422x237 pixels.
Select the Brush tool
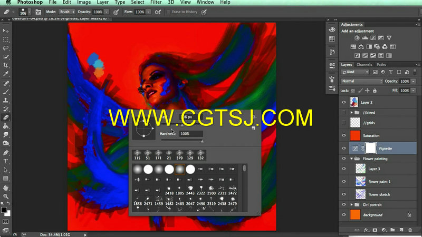click(x=6, y=92)
